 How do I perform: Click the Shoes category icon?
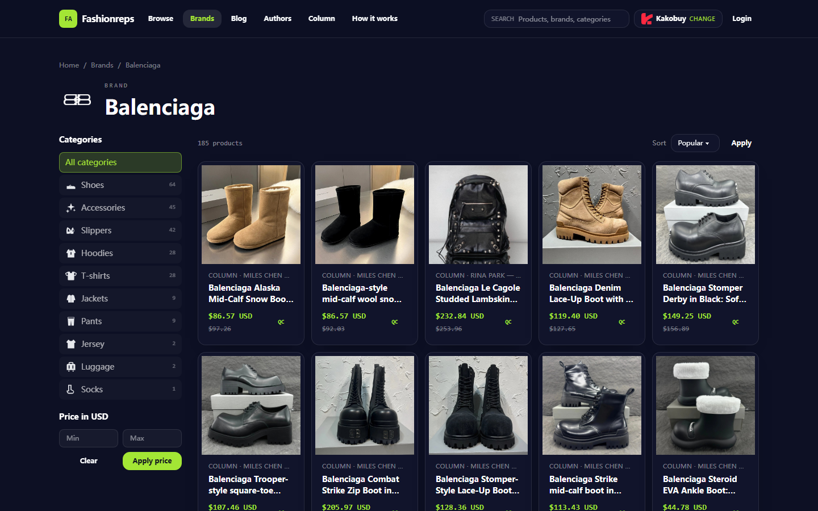click(71, 186)
